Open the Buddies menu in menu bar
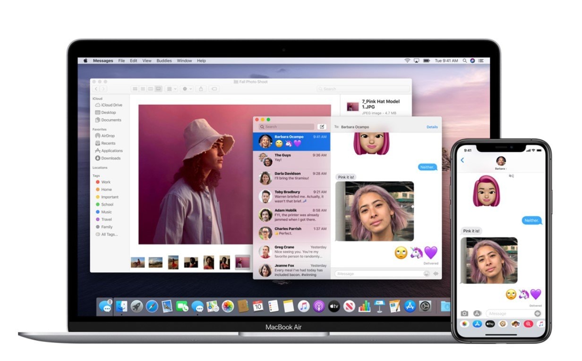 coord(164,61)
